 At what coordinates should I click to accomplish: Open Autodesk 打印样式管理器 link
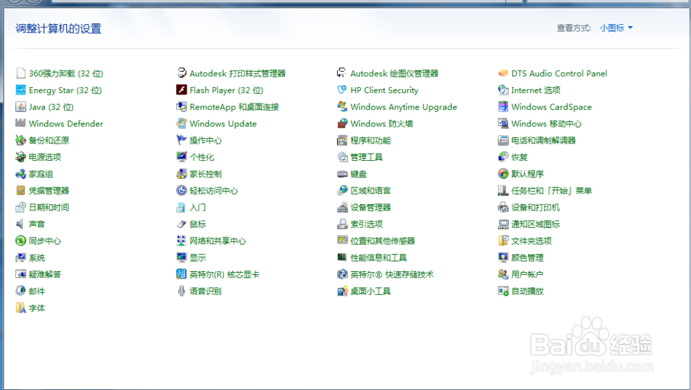click(238, 73)
